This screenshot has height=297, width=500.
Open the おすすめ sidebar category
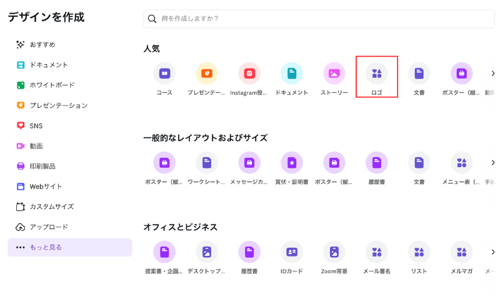(42, 44)
